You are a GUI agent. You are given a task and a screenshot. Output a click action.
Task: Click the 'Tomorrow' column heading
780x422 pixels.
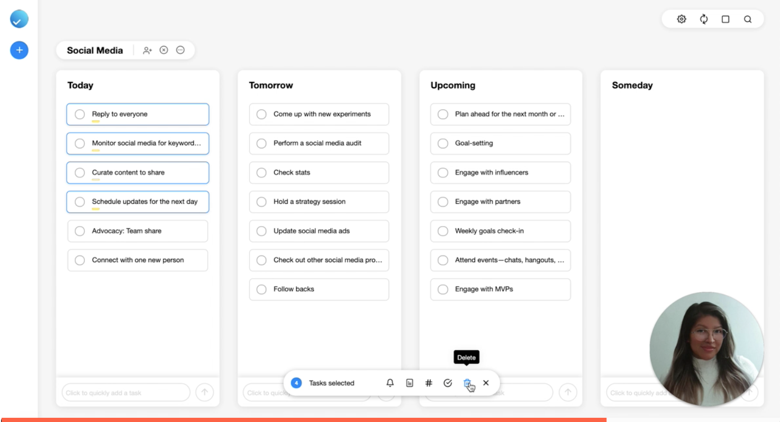pos(271,85)
